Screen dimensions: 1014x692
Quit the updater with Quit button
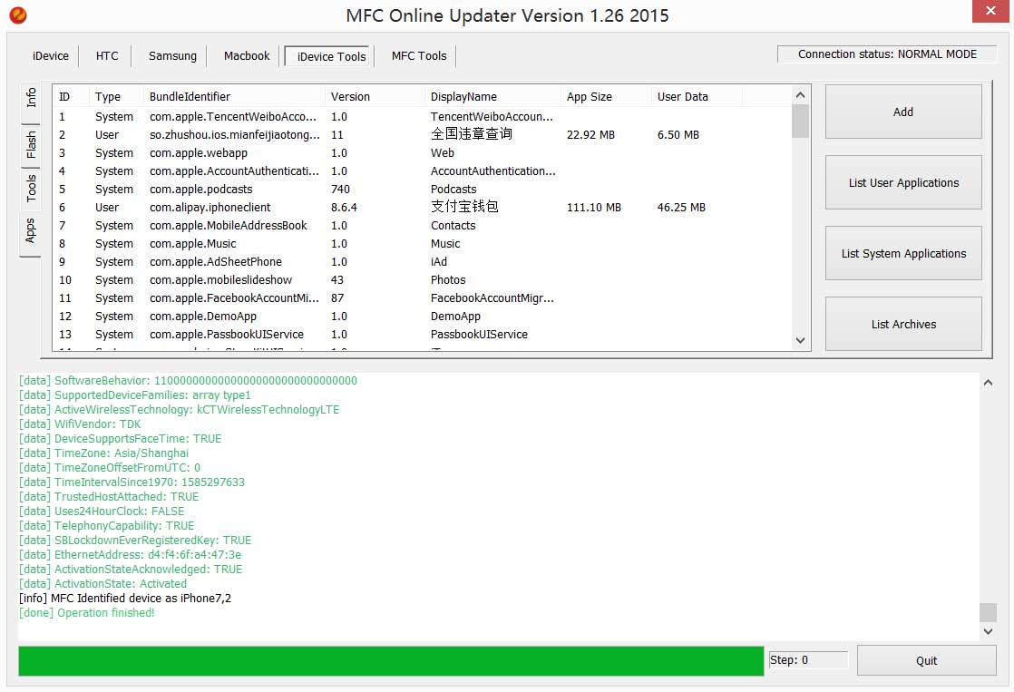[x=926, y=661]
